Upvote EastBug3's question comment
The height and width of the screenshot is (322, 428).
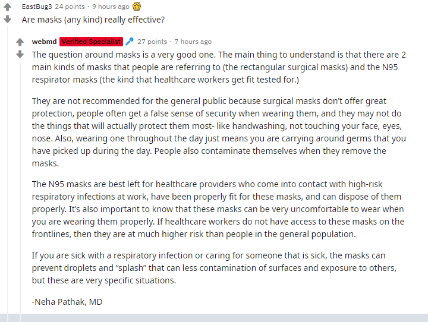pyautogui.click(x=8, y=7)
